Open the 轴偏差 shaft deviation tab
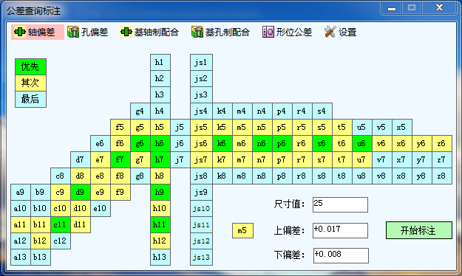 coord(38,32)
